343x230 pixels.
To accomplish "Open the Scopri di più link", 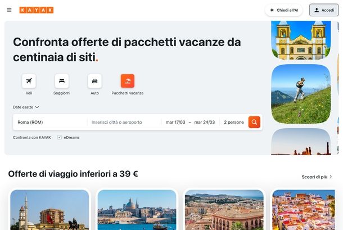I will [x=317, y=177].
